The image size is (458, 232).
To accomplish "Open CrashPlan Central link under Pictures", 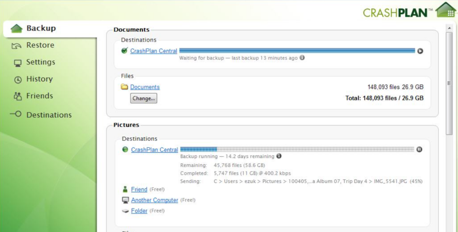I will [154, 150].
